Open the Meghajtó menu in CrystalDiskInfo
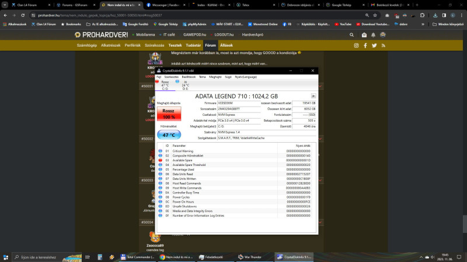 (215, 77)
